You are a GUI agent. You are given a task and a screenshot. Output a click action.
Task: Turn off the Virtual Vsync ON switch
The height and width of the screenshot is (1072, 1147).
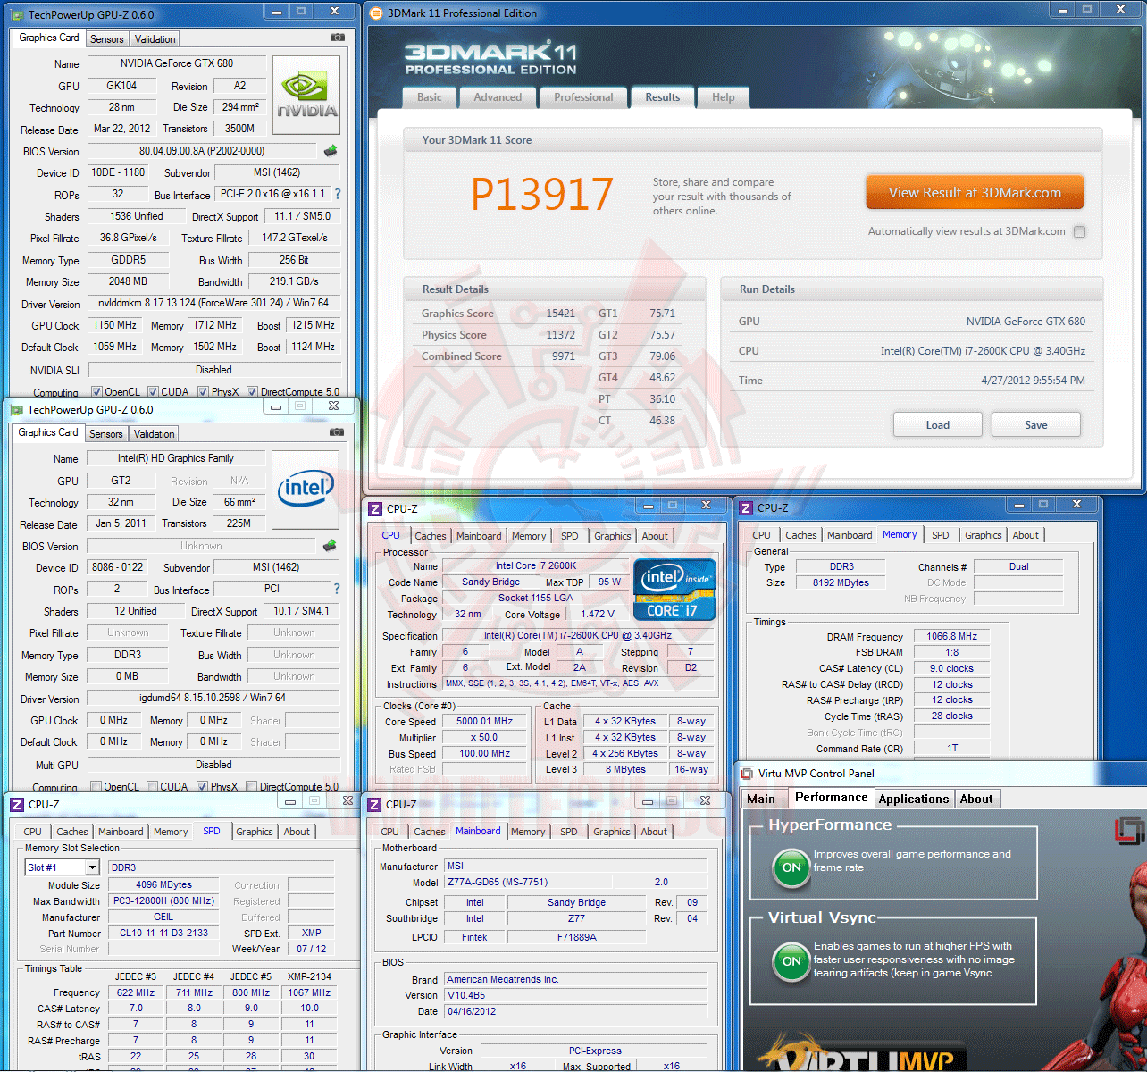(791, 962)
